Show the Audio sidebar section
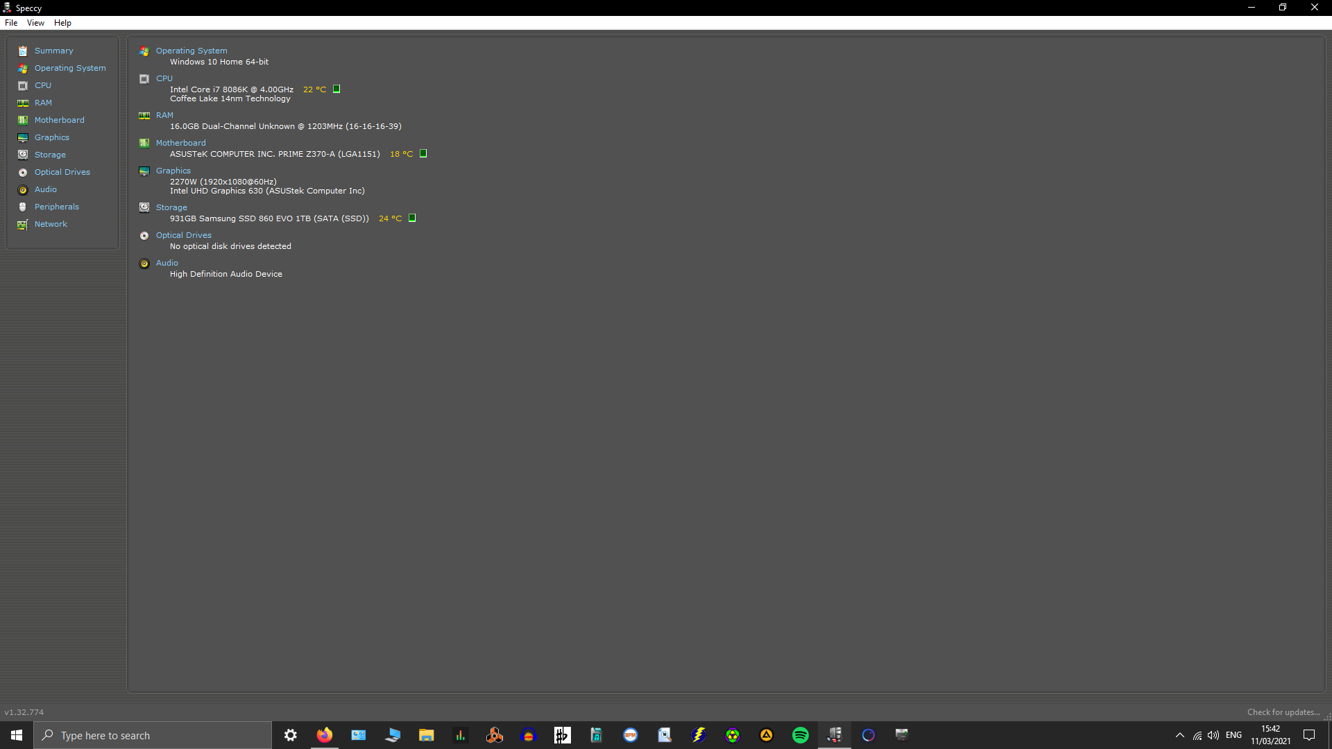This screenshot has width=1332, height=749. (46, 189)
